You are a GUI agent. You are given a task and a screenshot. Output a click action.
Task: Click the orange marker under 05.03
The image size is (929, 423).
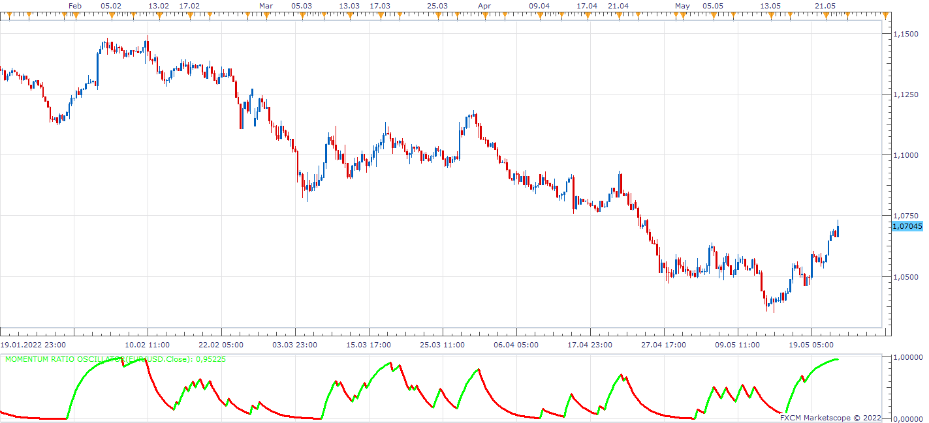click(x=302, y=16)
